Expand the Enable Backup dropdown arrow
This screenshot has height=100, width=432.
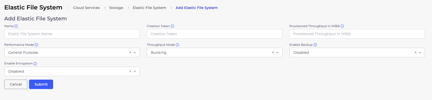click(420, 52)
